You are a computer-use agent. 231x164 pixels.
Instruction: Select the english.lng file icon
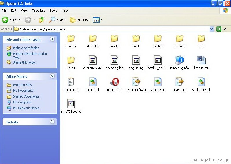point(136,60)
